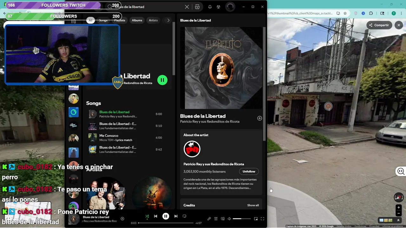The width and height of the screenshot is (406, 228).
Task: Open the four-man band photo under Artists
Action: [x=106, y=194]
